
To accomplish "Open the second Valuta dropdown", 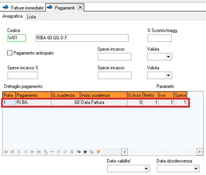I will 168,75.
